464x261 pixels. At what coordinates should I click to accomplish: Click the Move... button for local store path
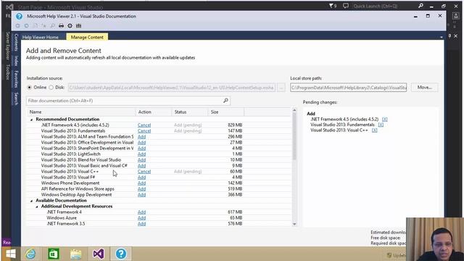tap(424, 88)
